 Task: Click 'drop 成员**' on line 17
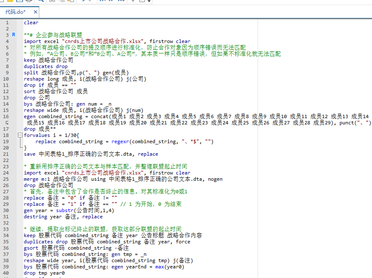point(40,129)
